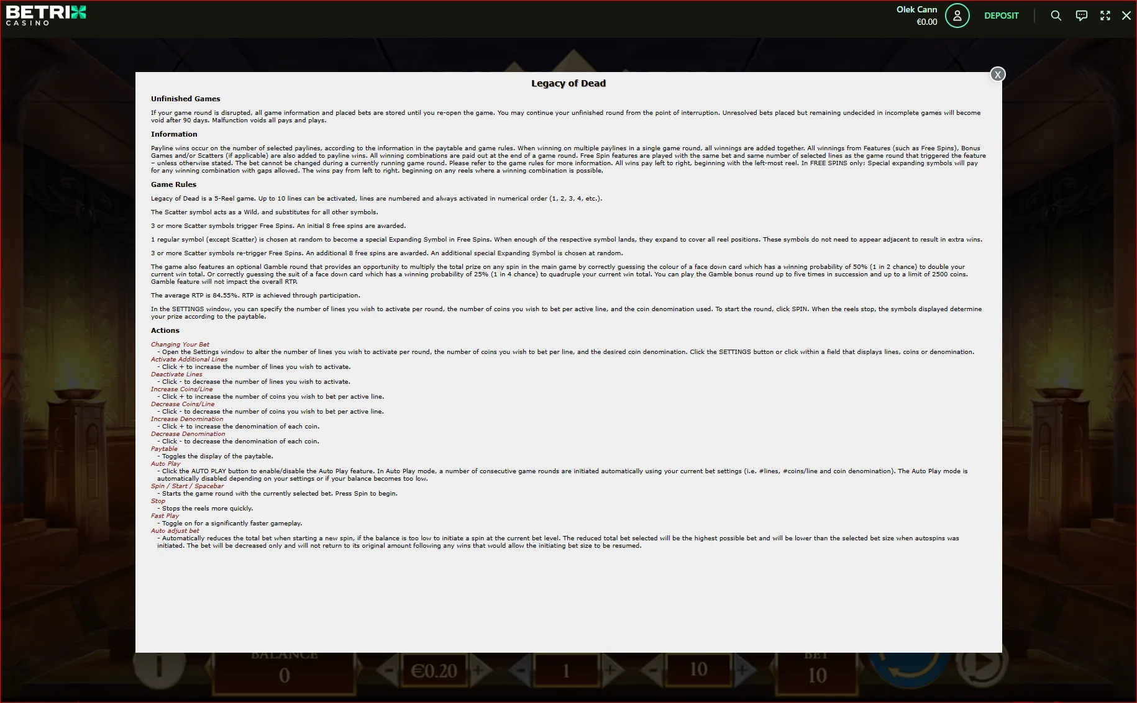The height and width of the screenshot is (703, 1137).
Task: Decrease coin denomination with minus arrow
Action: pyautogui.click(x=388, y=671)
